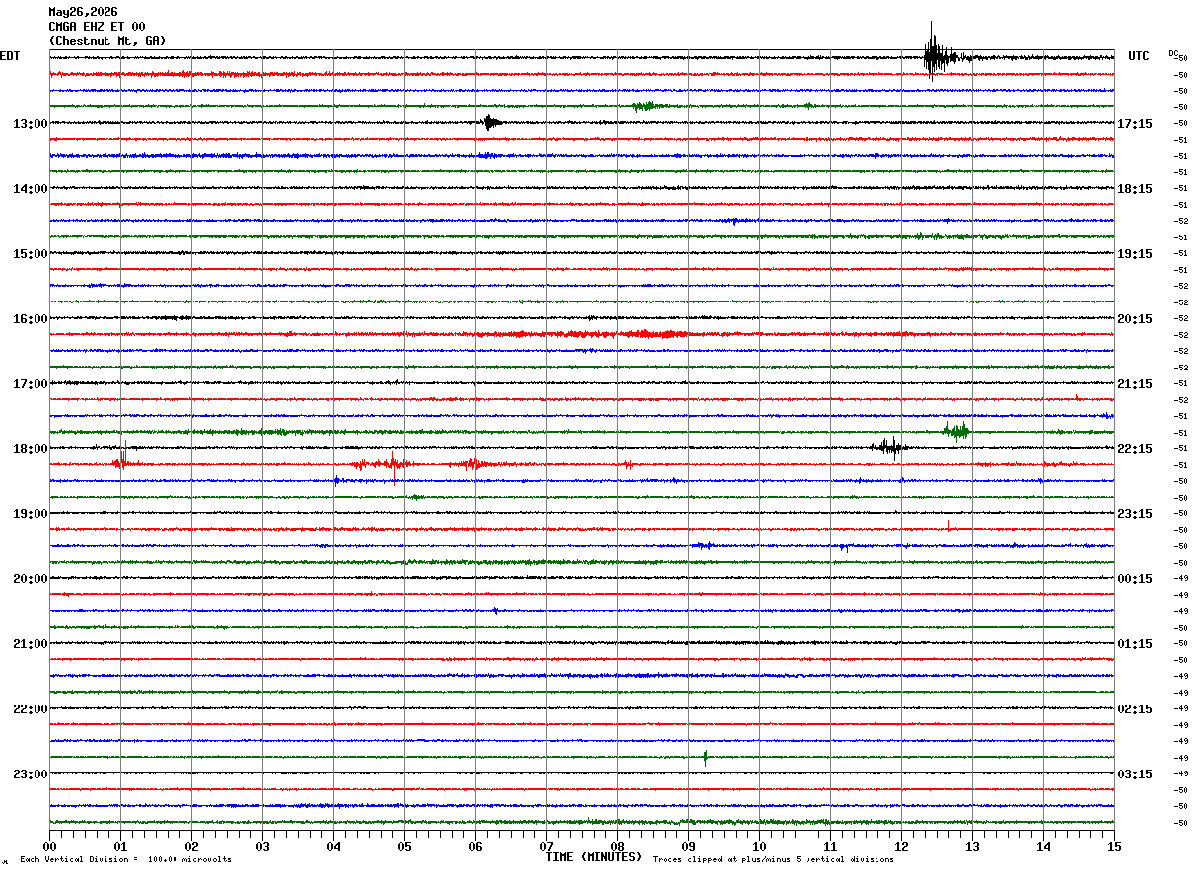Click the May26,2026 date label
1193x873 pixels.
pyautogui.click(x=83, y=12)
